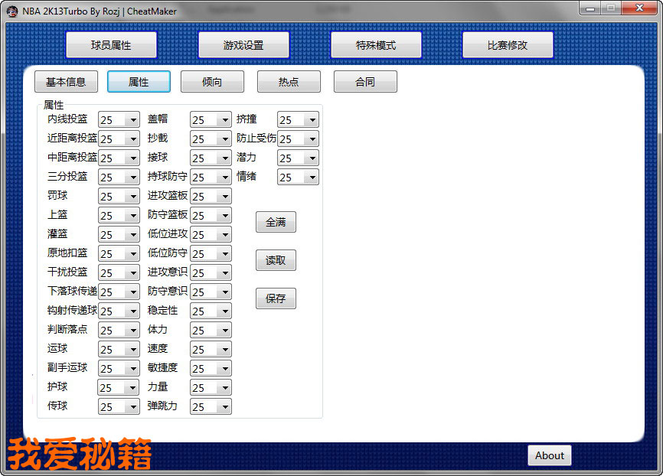Open the 挤撞 dropdown arrow
The image size is (663, 476).
coord(311,120)
